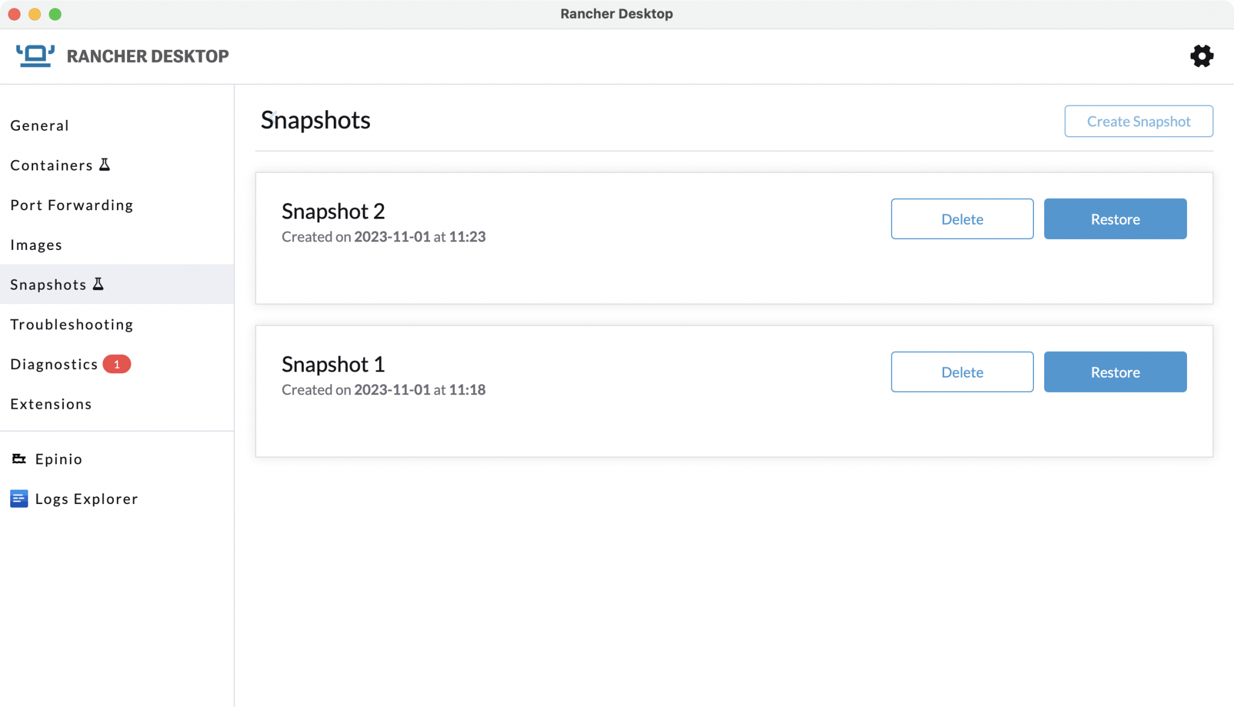Select Port Forwarding in the sidebar
The height and width of the screenshot is (707, 1234).
[x=71, y=205]
